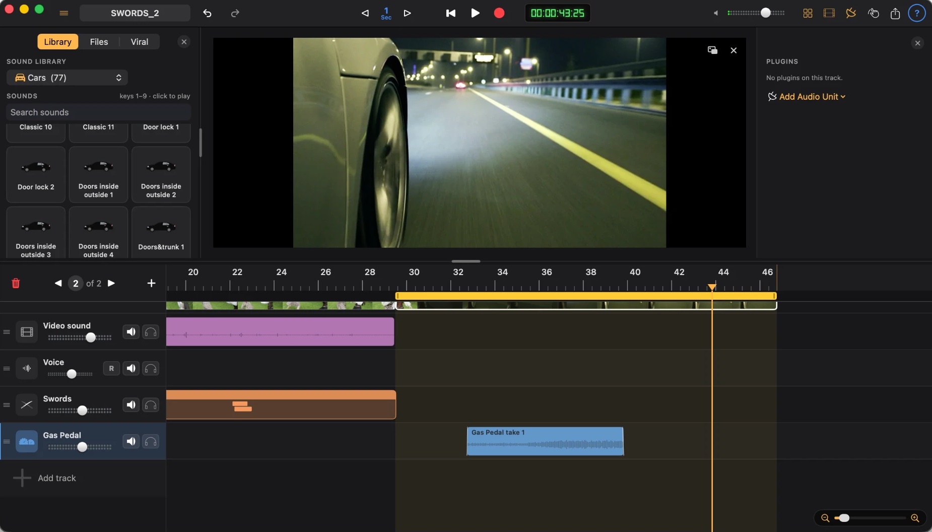Image resolution: width=932 pixels, height=532 pixels.
Task: Go to next scene with right arrow
Action: click(111, 283)
